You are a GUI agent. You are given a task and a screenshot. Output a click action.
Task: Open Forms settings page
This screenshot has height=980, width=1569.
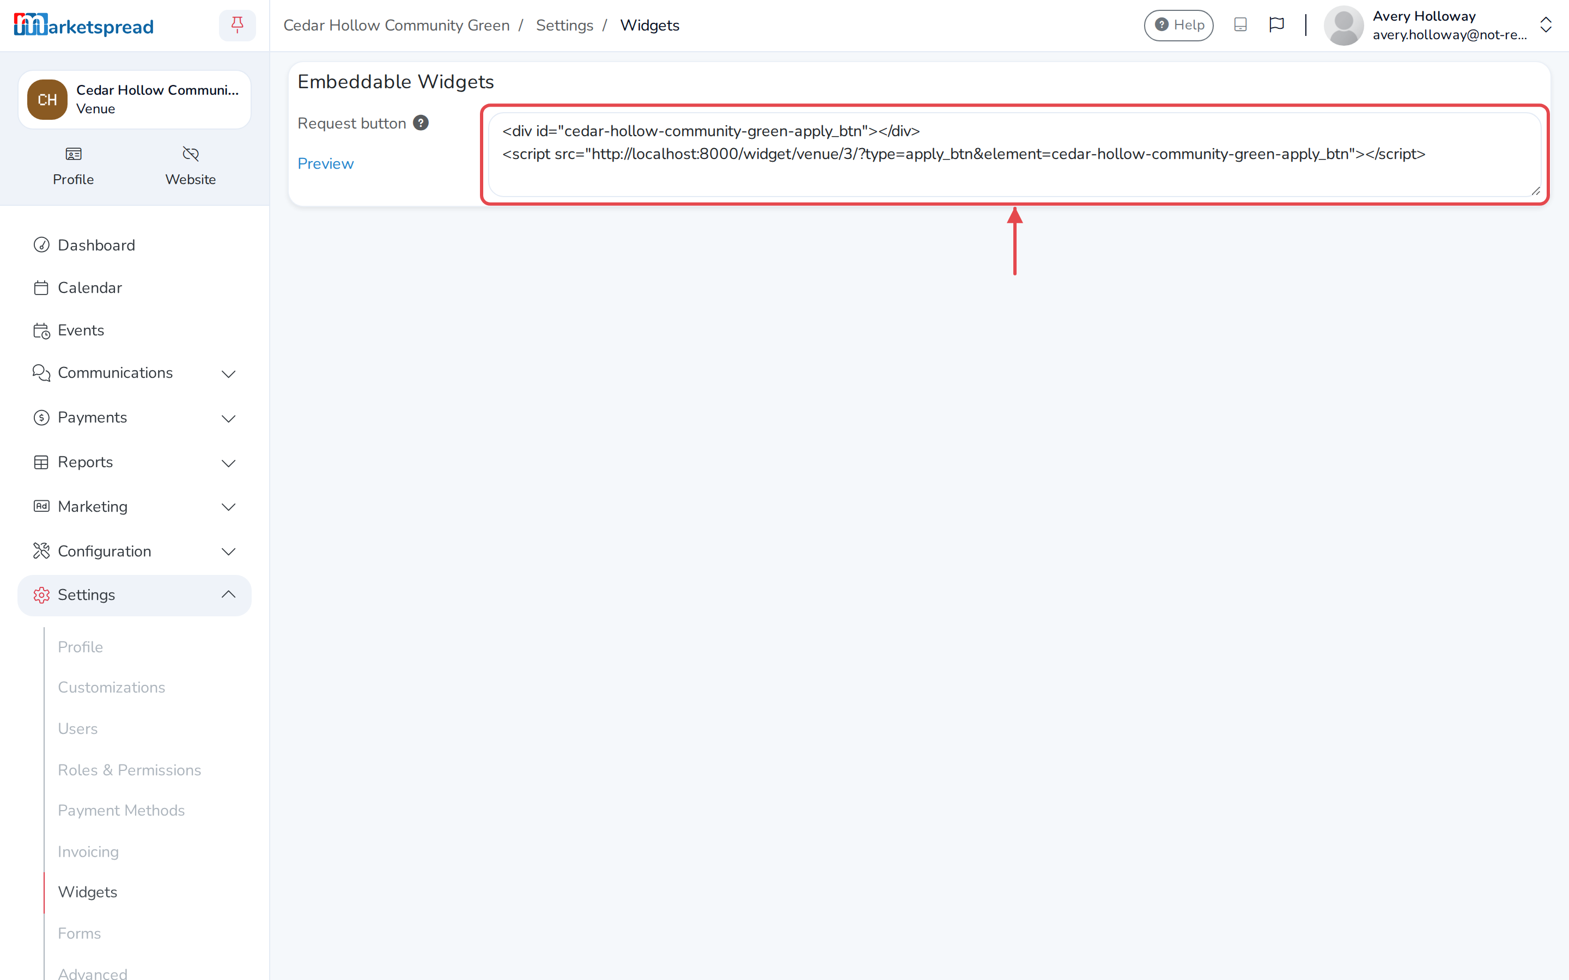point(79,933)
